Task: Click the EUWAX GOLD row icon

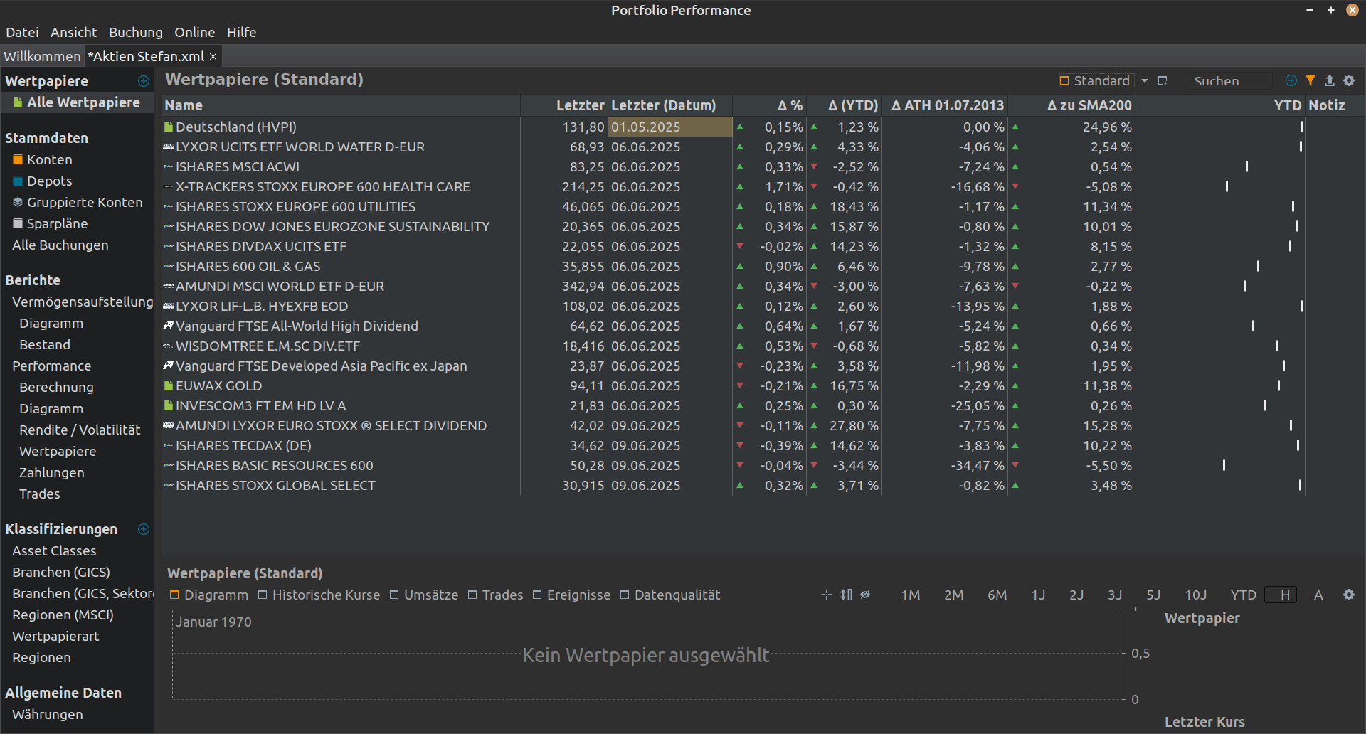Action: pyautogui.click(x=169, y=385)
